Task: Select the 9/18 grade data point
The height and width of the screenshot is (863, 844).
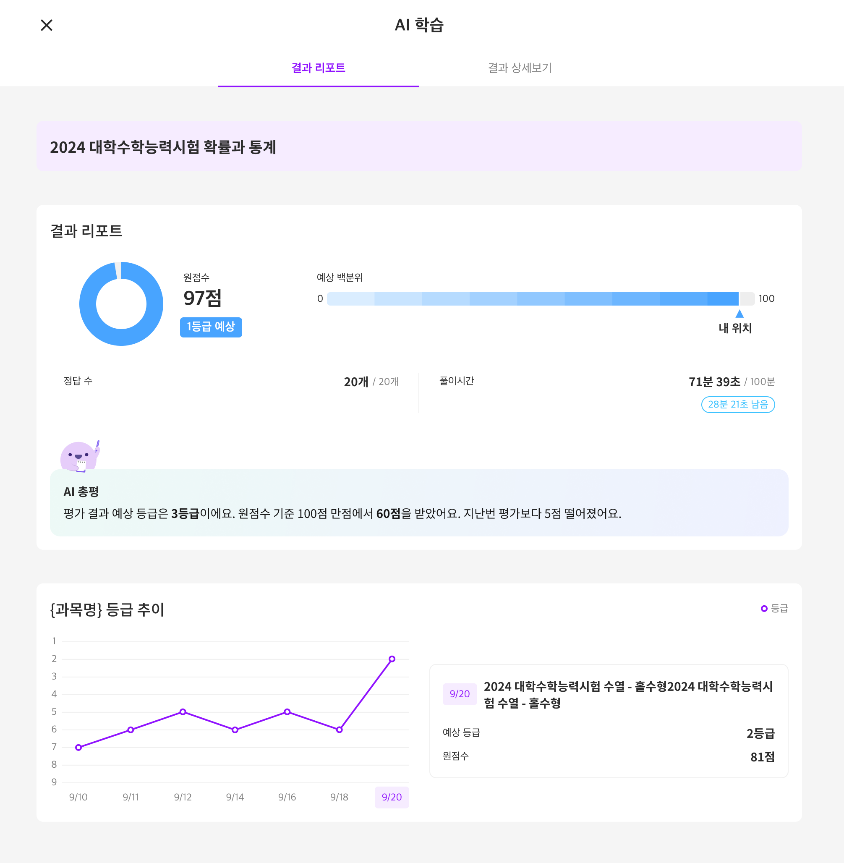Action: click(x=339, y=730)
